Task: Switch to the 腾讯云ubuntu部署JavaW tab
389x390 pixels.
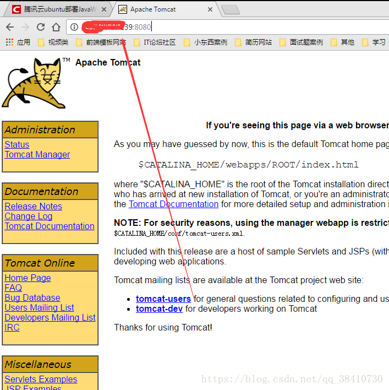Action: pos(59,9)
